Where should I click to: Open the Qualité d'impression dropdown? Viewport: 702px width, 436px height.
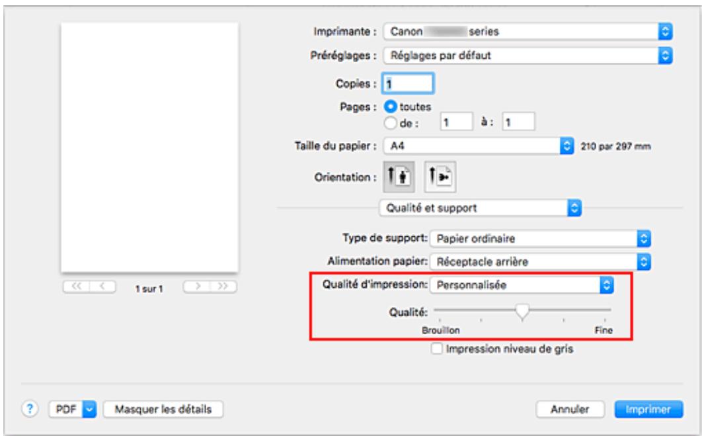click(x=522, y=285)
